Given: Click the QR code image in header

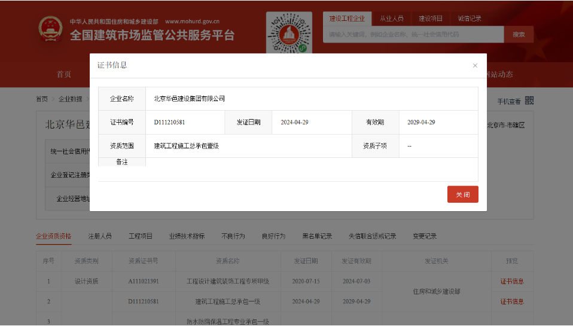Looking at the screenshot, I should (289, 32).
